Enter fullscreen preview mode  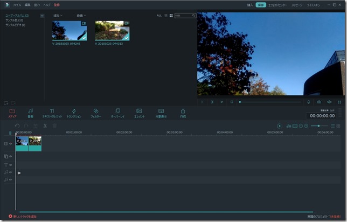[x=339, y=102]
